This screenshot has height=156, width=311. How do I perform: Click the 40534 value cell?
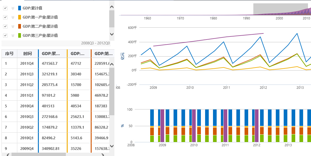[79, 106]
